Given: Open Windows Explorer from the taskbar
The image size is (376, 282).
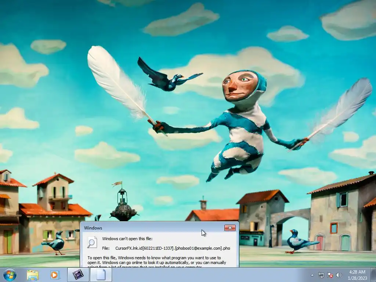Looking at the screenshot, I should point(33,275).
